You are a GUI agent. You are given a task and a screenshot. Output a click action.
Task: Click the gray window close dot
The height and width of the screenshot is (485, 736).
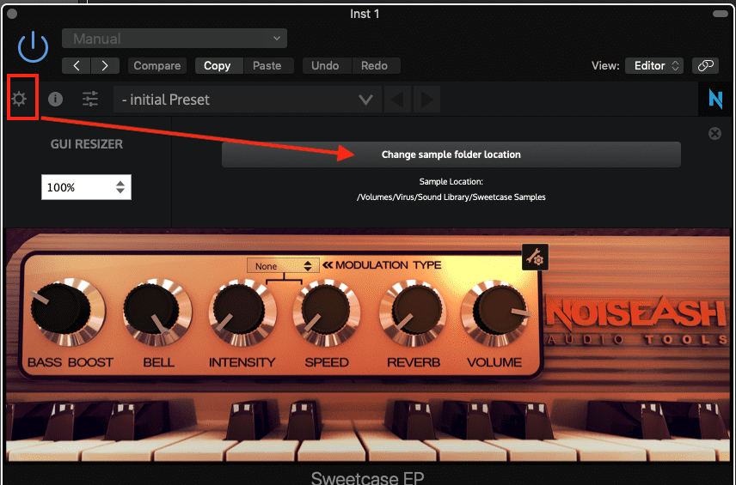click(x=12, y=14)
